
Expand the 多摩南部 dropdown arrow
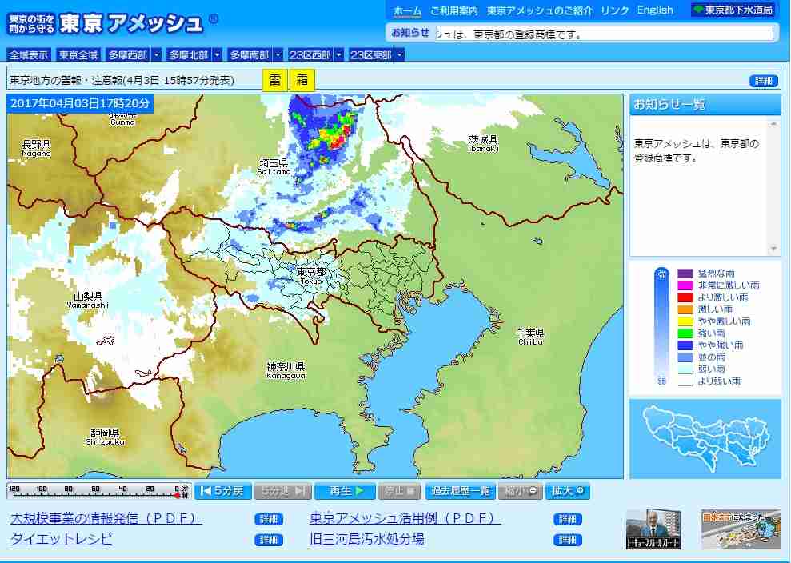278,54
